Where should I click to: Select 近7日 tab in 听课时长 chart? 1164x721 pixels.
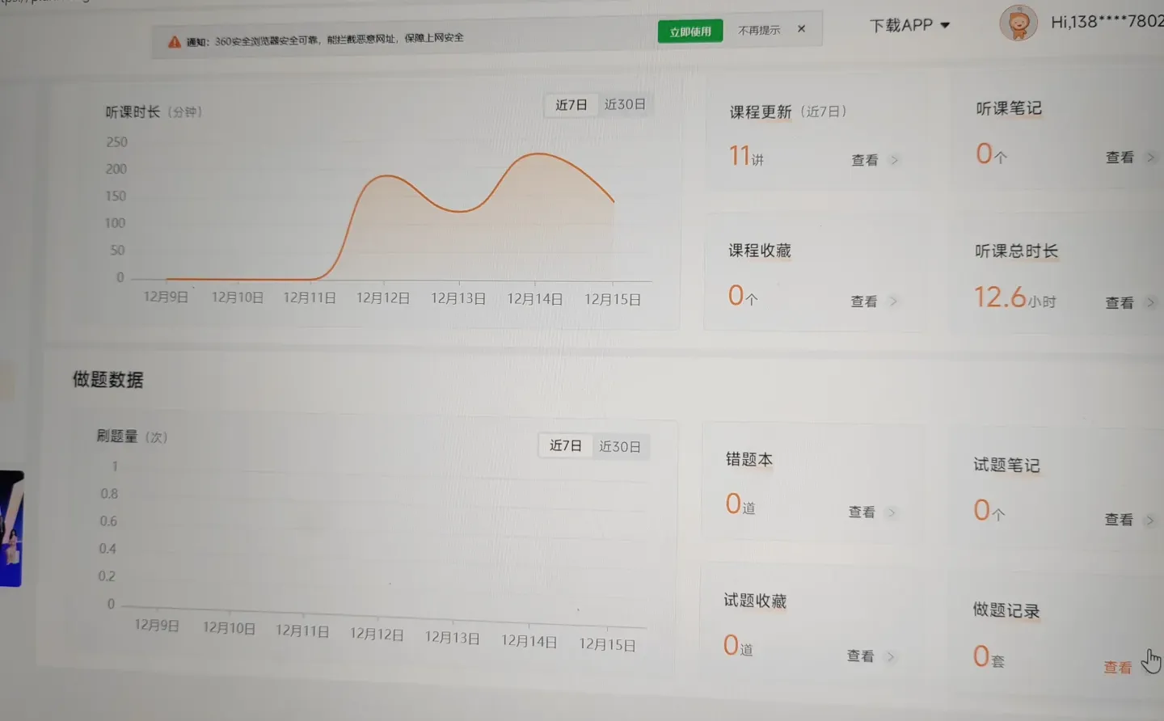[x=571, y=105]
